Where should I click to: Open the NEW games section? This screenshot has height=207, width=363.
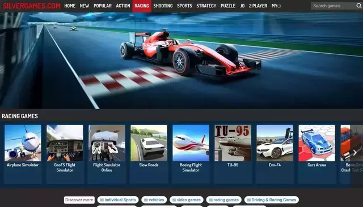click(85, 6)
